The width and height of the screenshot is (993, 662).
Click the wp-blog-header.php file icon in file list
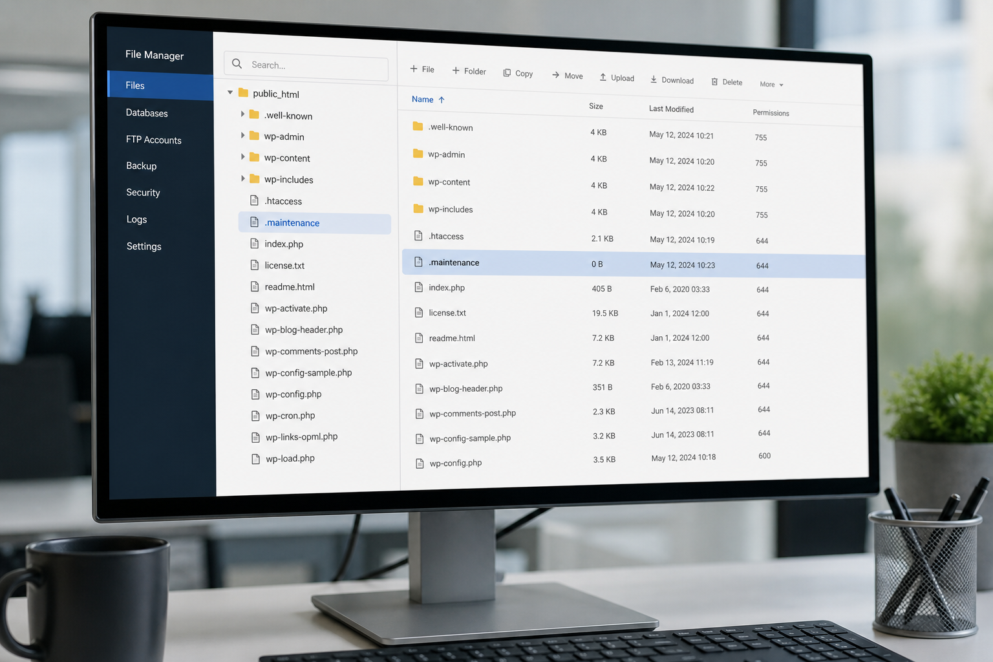(x=420, y=389)
